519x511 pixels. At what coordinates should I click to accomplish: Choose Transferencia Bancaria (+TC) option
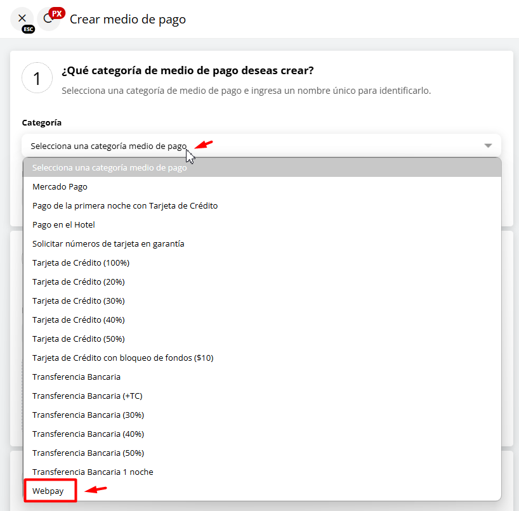[x=87, y=396]
